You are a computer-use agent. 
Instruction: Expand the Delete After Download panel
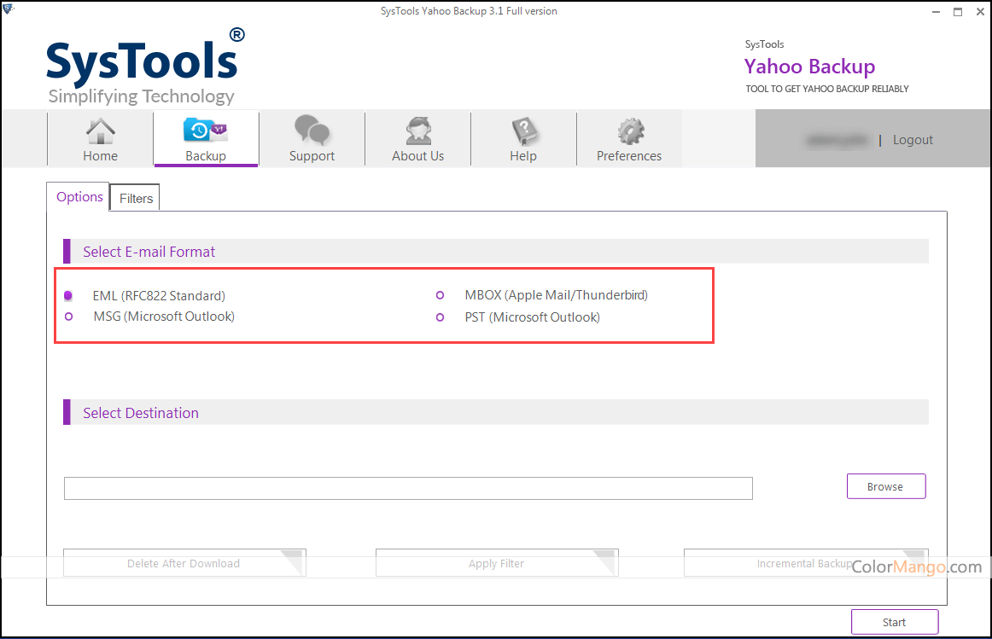(184, 563)
